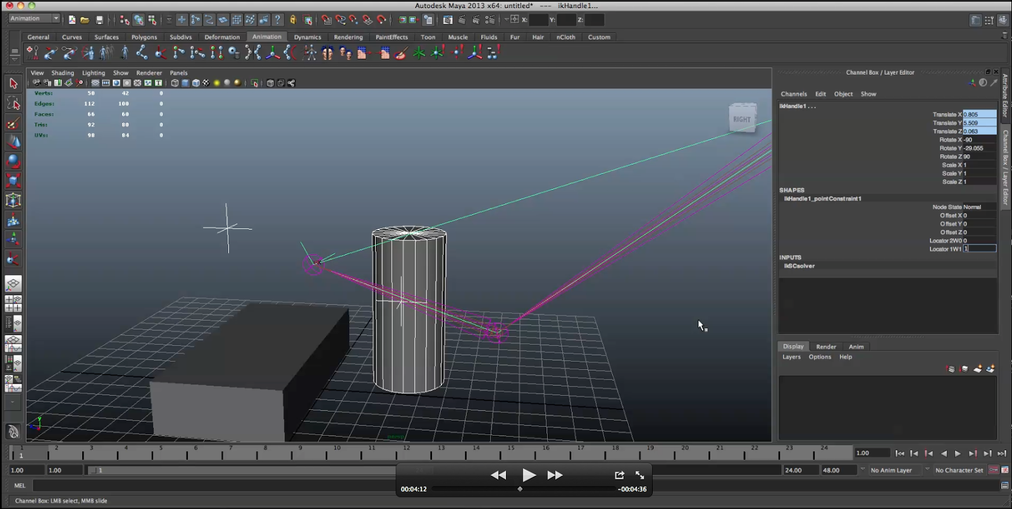Click the question mark help icon

(277, 20)
